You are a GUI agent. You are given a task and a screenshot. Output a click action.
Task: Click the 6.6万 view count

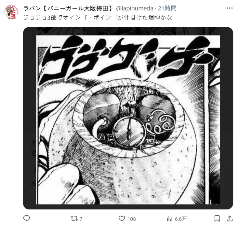pyautogui.click(x=181, y=219)
